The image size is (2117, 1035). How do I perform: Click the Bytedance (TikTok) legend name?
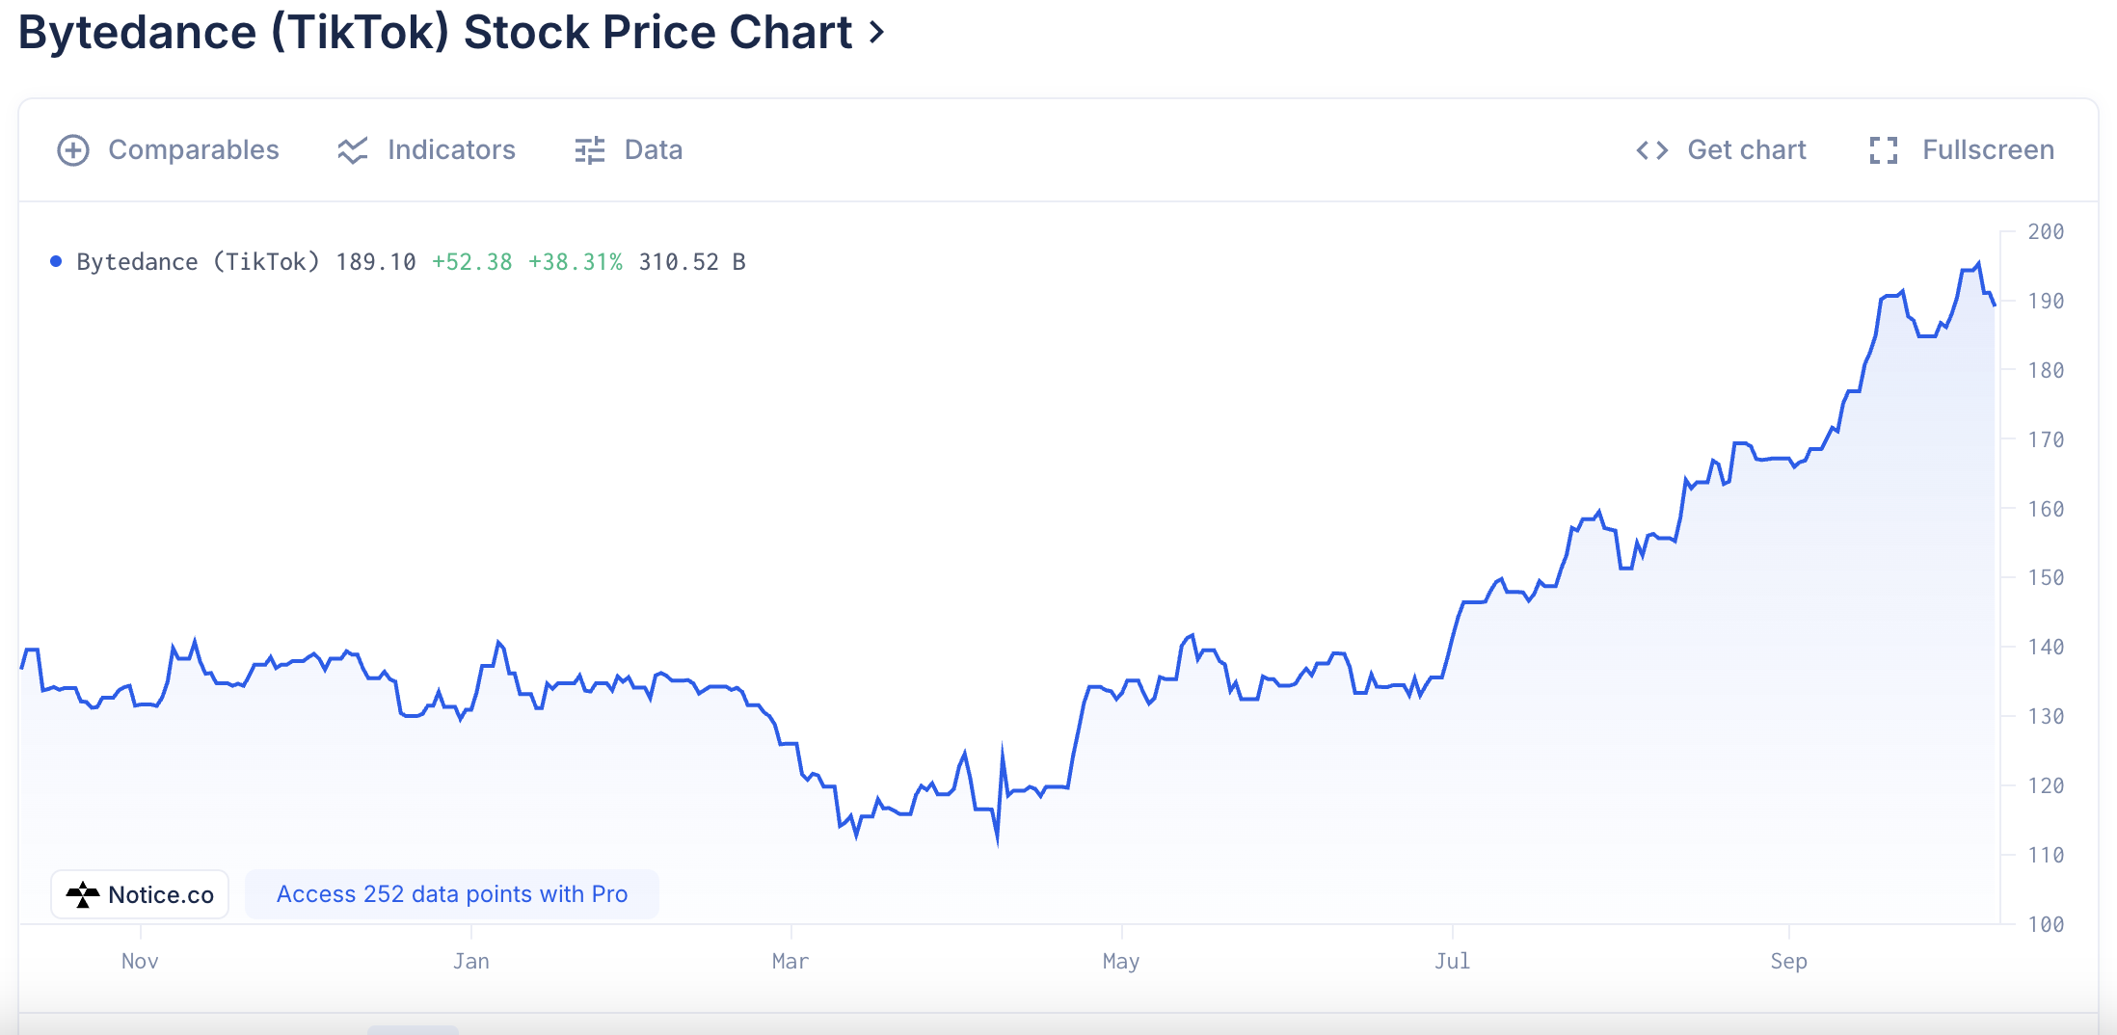(198, 262)
